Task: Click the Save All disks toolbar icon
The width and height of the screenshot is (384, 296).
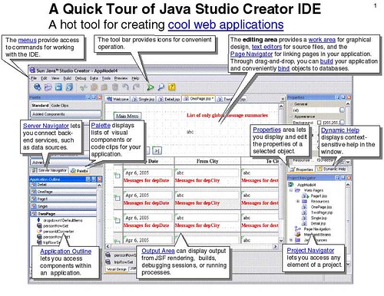Action: tap(69, 87)
